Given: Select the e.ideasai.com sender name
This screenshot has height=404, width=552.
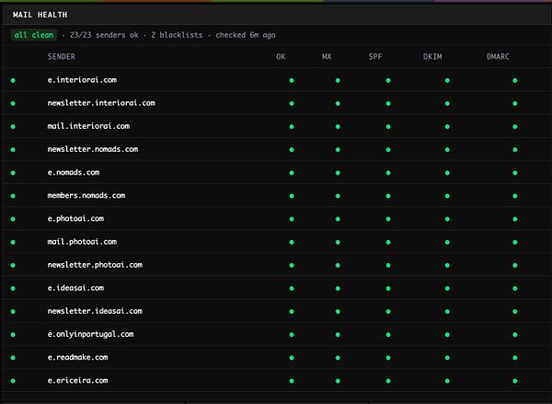Looking at the screenshot, I should (75, 288).
